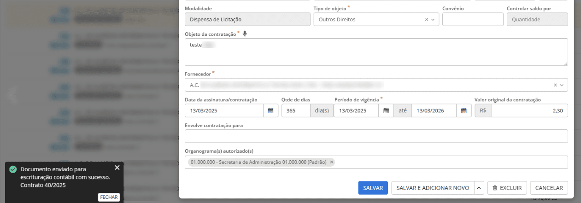Expand the Fornecedor dropdown arrow

[x=562, y=85]
